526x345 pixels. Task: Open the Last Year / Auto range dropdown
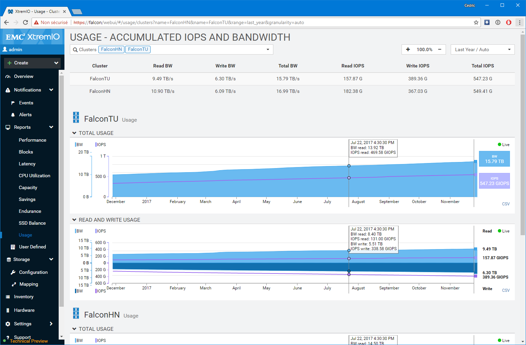click(482, 49)
